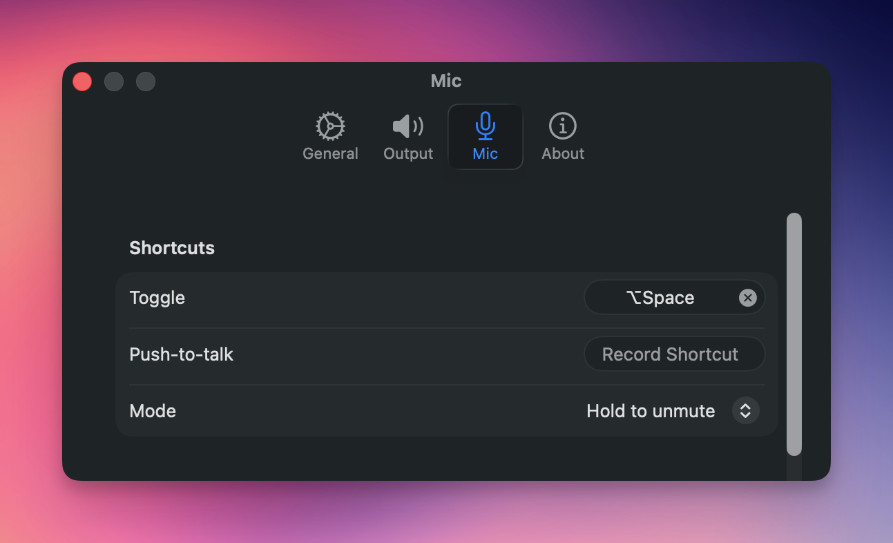
Task: Click the ⌥Space shortcut field
Action: click(674, 298)
